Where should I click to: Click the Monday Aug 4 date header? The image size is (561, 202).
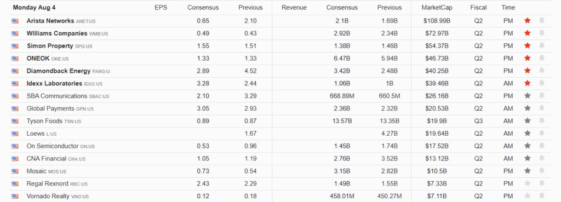[x=35, y=8]
